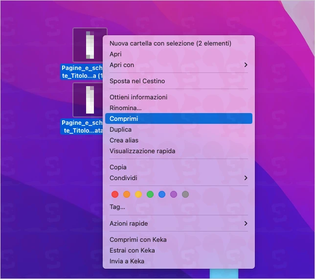This screenshot has width=315, height=279.
Task: Choose Duplica from the menu
Action: coord(121,130)
